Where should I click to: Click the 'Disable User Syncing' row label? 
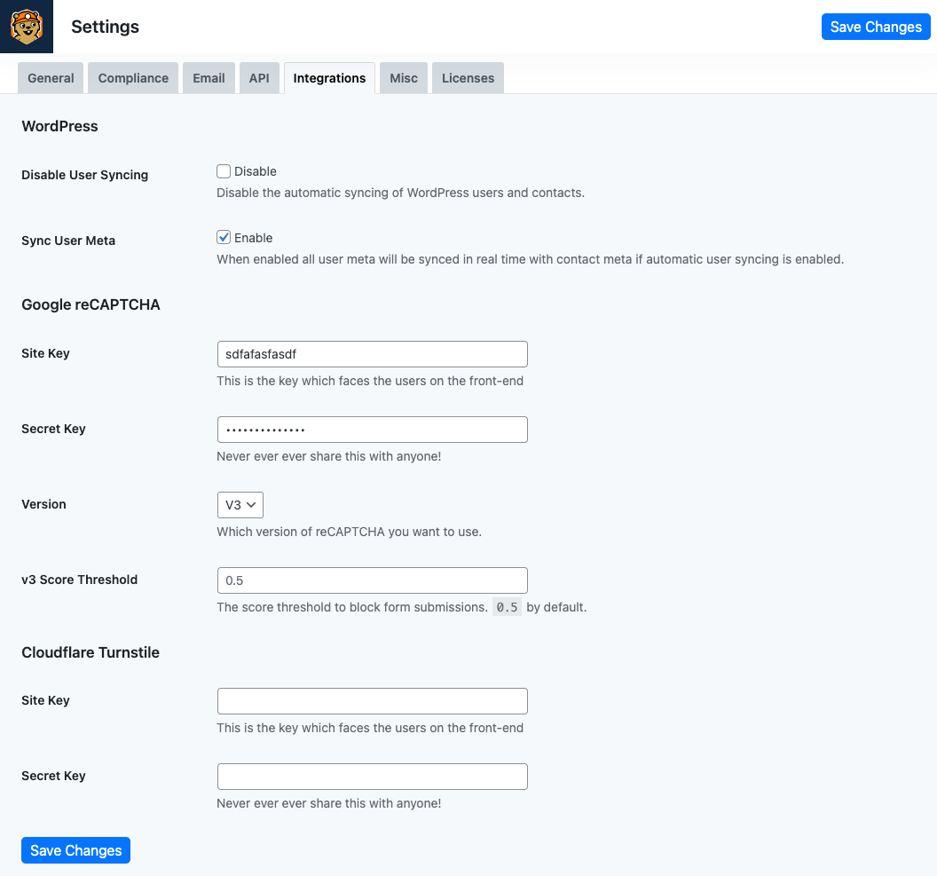point(85,175)
